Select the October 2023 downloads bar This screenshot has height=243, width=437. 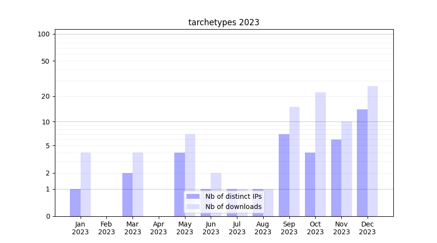pos(320,154)
